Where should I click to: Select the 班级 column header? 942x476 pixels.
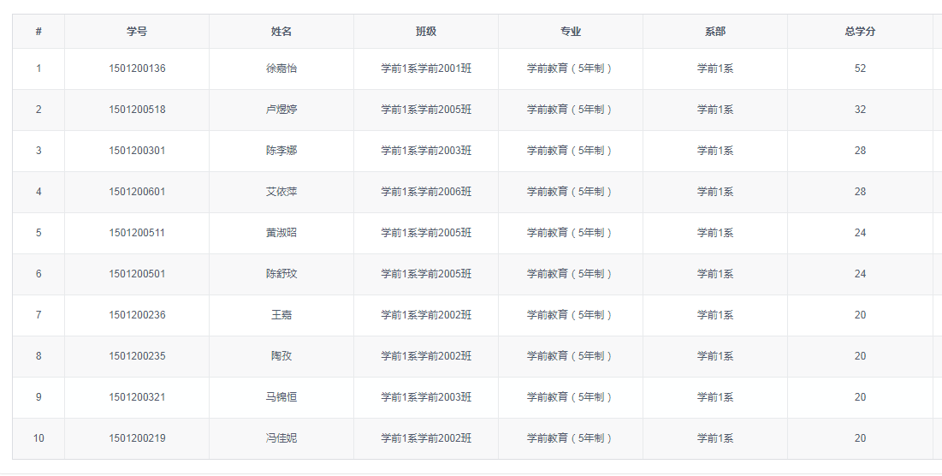point(426,32)
